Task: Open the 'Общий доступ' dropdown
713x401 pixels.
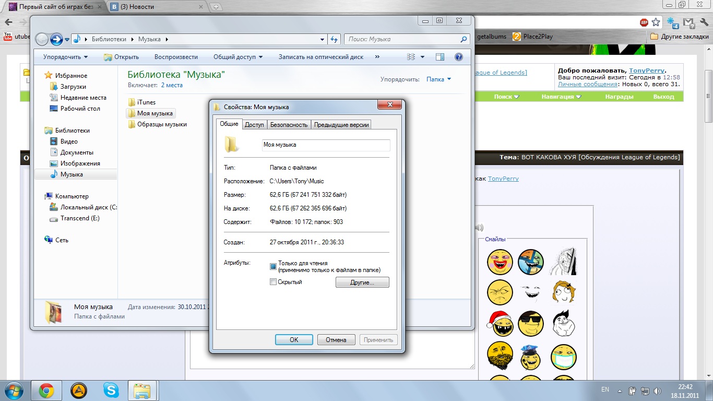Action: [237, 57]
